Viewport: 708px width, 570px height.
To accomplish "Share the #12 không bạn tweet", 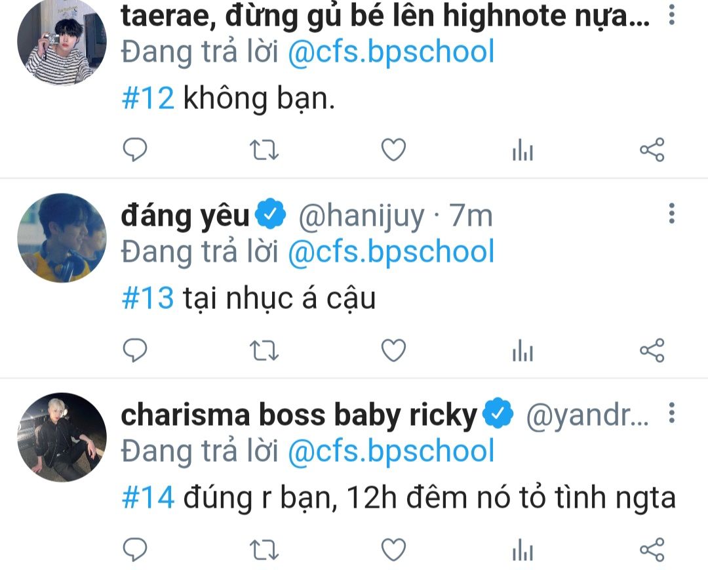I will pos(652,150).
